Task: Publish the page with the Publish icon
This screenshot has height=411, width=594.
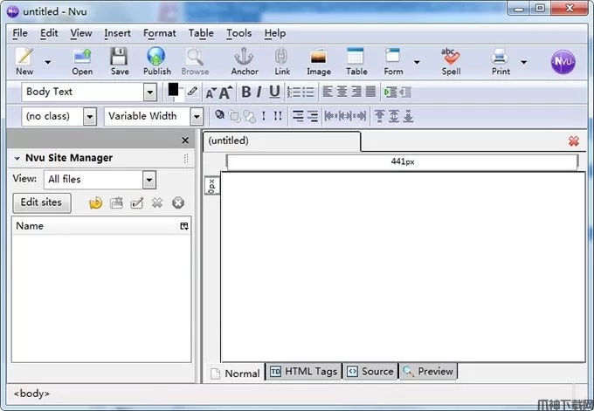Action: pos(157,60)
